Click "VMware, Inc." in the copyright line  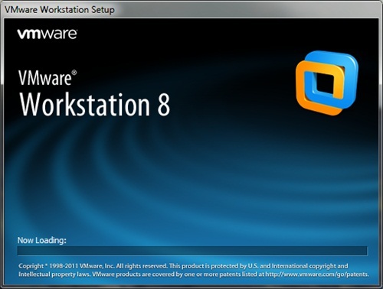(97, 266)
